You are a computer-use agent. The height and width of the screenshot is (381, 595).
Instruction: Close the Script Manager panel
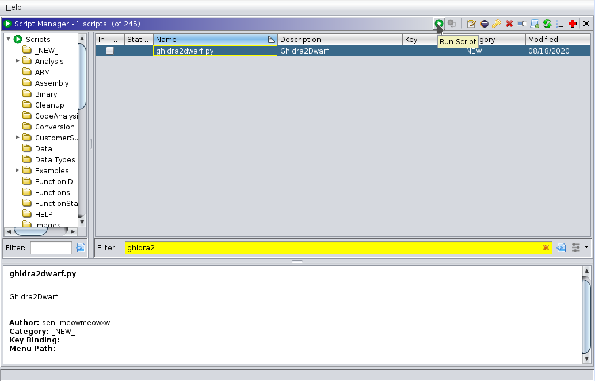click(586, 24)
